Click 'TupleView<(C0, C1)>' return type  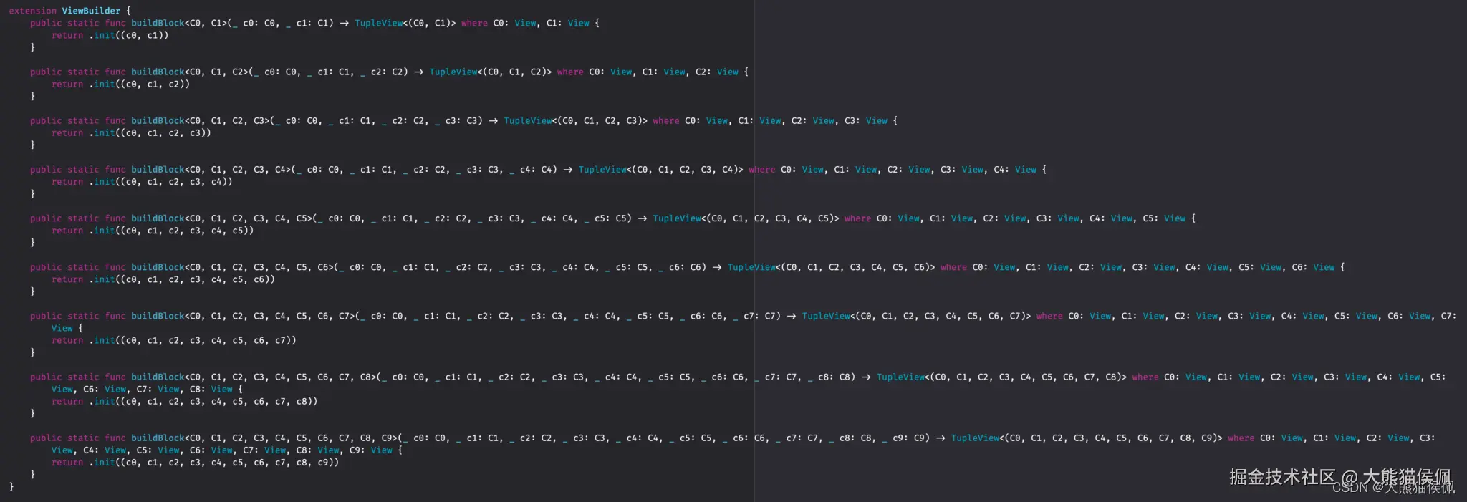click(405, 23)
